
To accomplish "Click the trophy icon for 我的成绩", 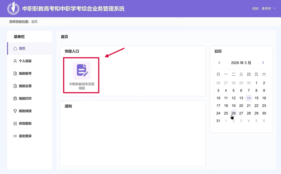I will click(x=15, y=111).
